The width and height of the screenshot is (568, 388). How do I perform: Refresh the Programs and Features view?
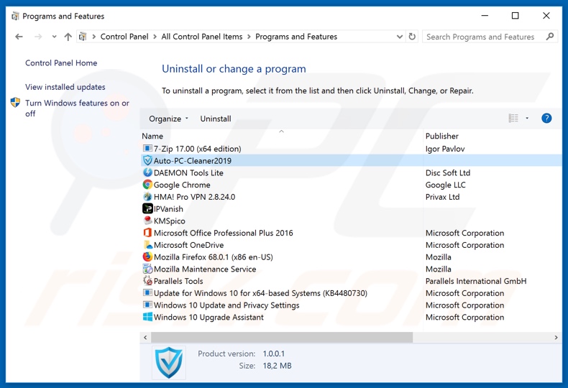point(412,37)
